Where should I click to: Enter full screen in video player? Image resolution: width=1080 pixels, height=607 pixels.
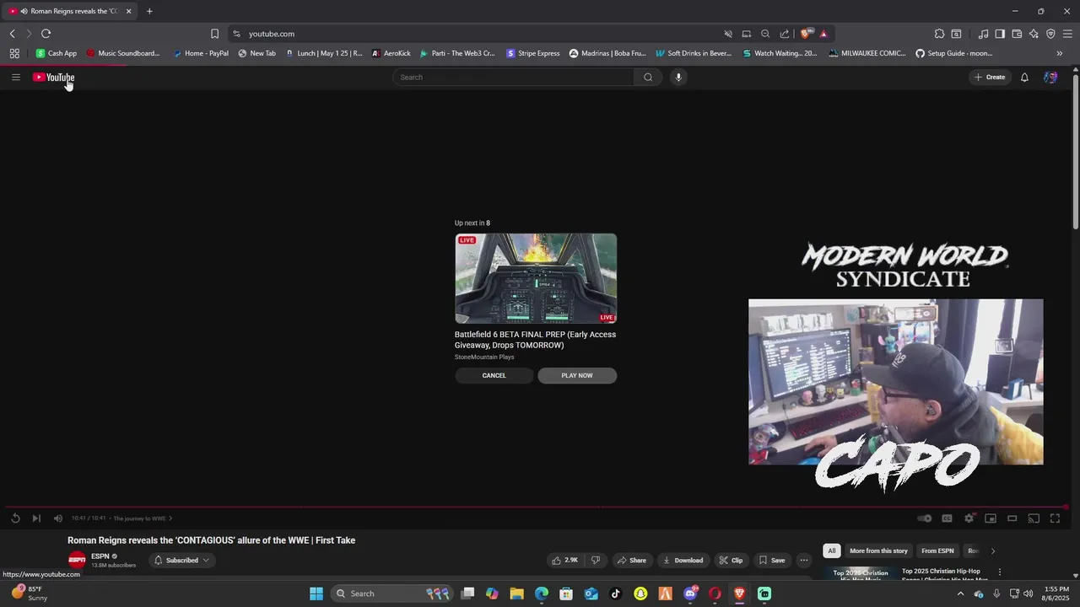[1055, 518]
